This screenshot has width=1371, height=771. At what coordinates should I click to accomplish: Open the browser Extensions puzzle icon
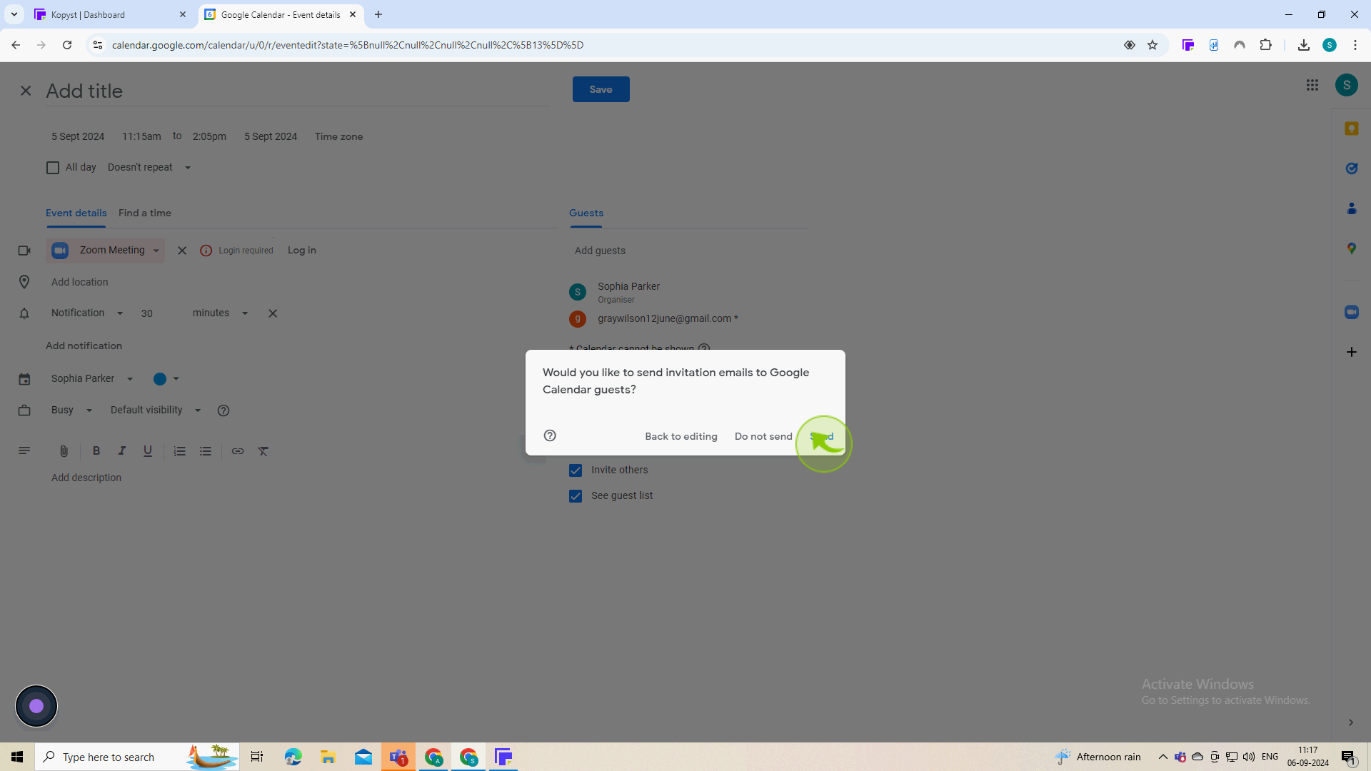coord(1265,45)
